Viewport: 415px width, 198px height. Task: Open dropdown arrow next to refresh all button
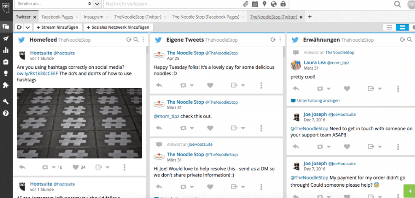pos(28,27)
